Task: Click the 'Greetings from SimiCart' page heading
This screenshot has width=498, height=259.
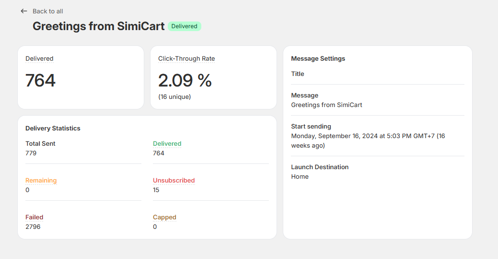Action: point(98,26)
